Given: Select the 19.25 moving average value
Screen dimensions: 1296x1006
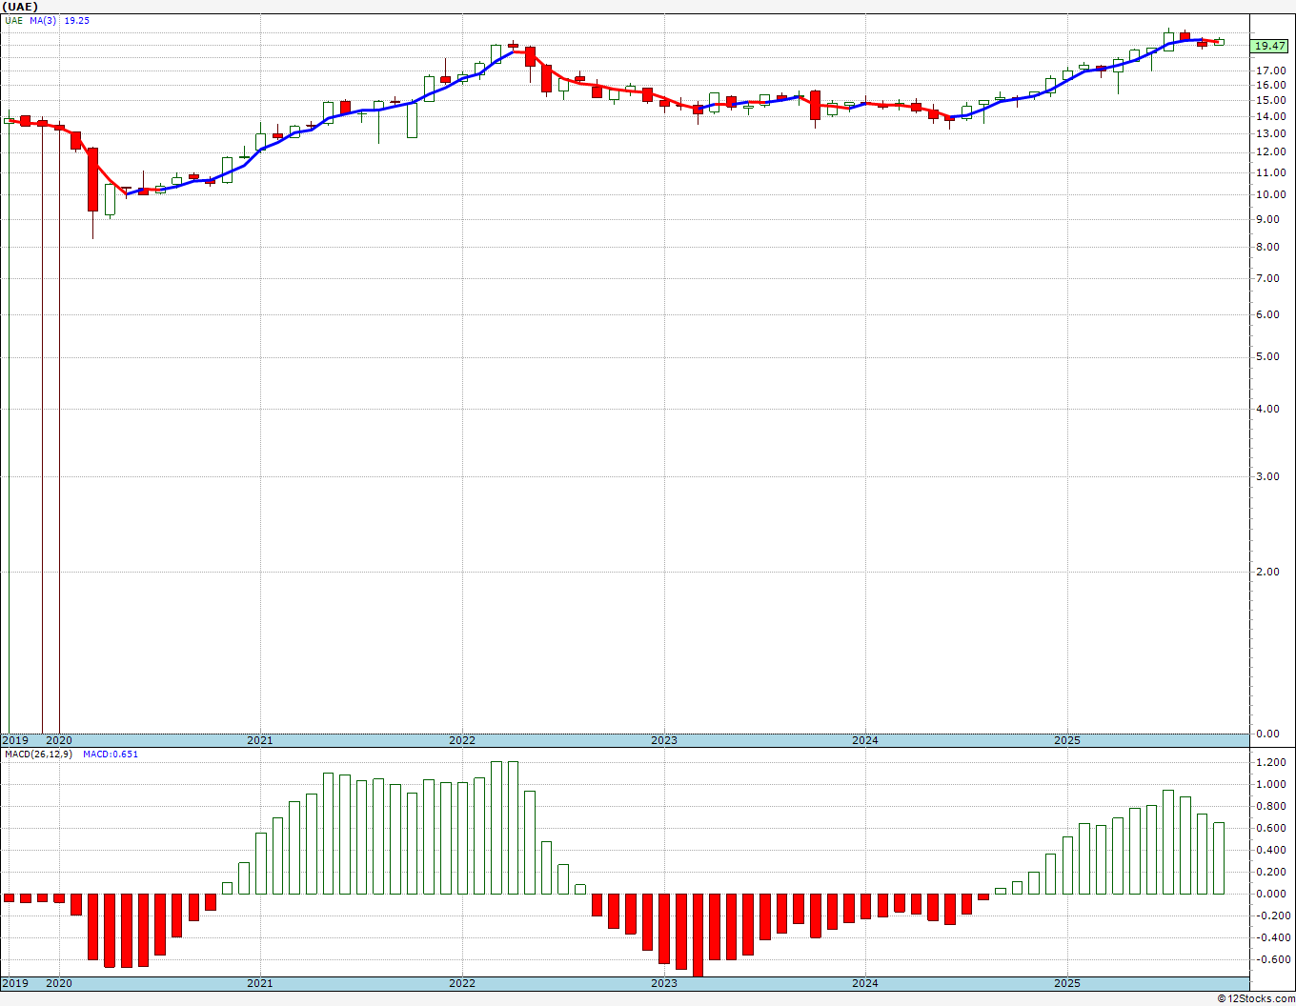Looking at the screenshot, I should [x=76, y=20].
